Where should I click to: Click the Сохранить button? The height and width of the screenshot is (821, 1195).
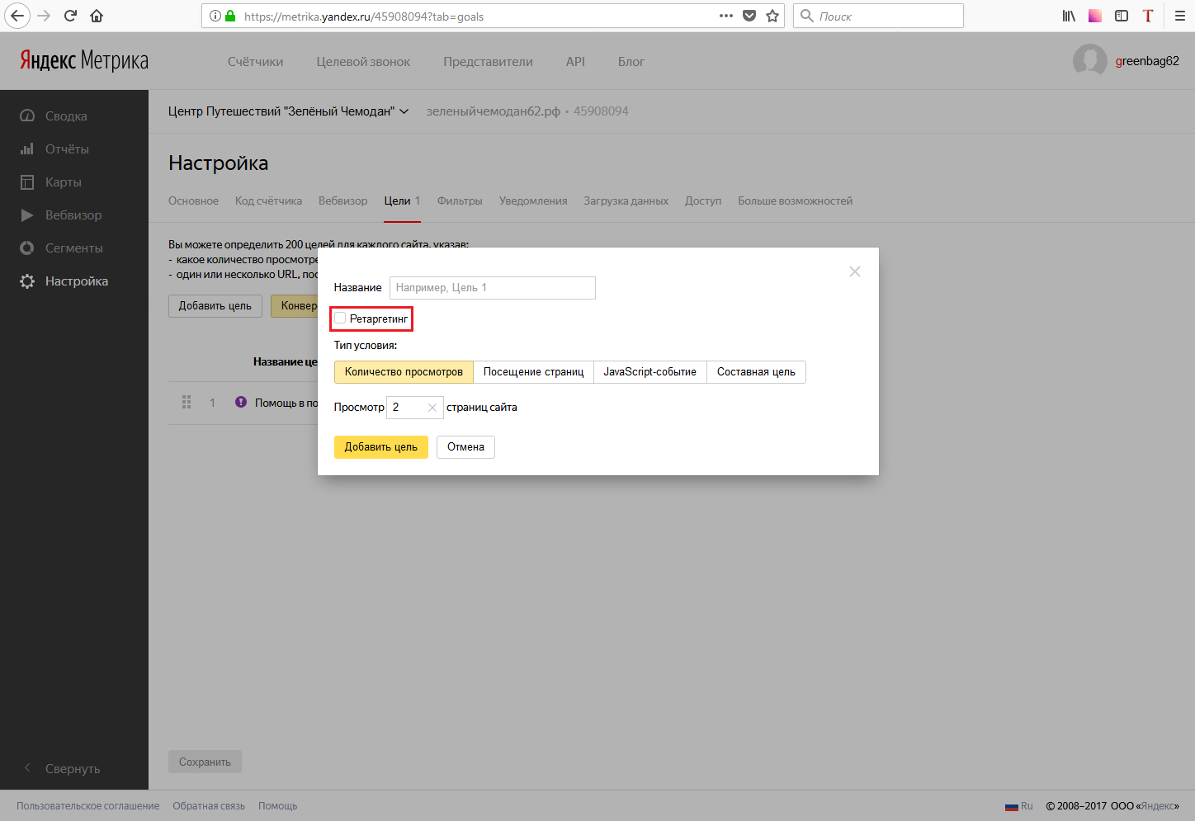[205, 762]
